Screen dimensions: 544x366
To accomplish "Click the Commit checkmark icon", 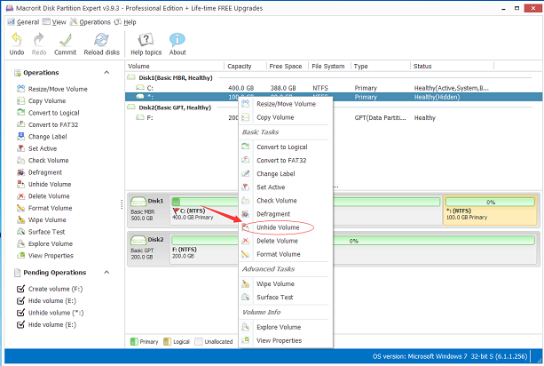I will [x=65, y=40].
